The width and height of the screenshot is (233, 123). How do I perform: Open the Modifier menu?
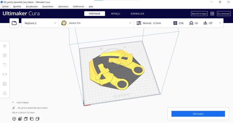point(17,6)
